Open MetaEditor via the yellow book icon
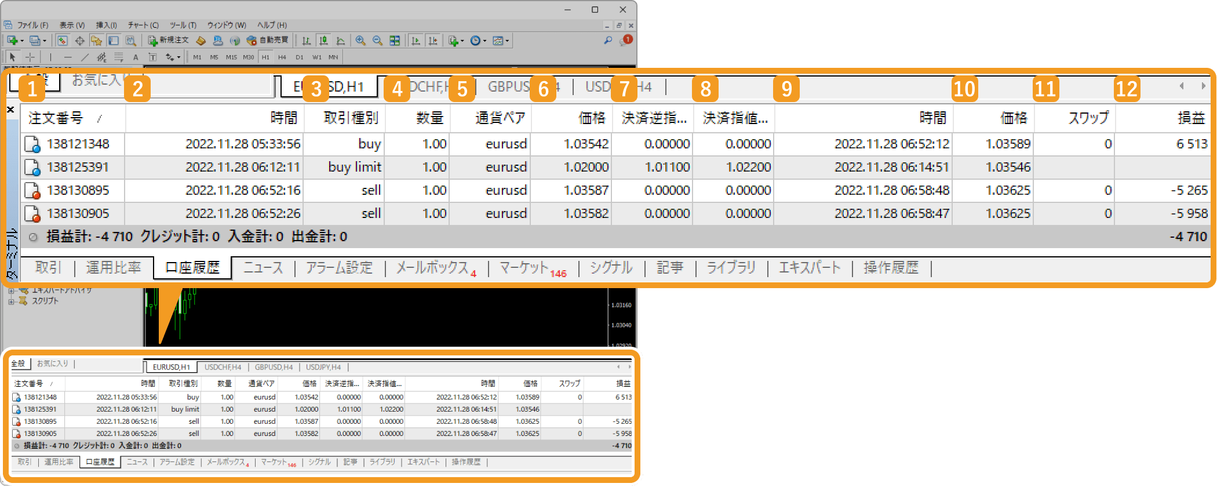The width and height of the screenshot is (1217, 487). [x=201, y=41]
